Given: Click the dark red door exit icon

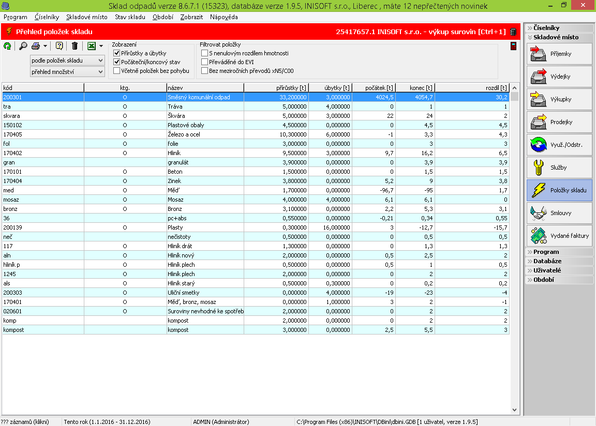Looking at the screenshot, I should point(513,47).
